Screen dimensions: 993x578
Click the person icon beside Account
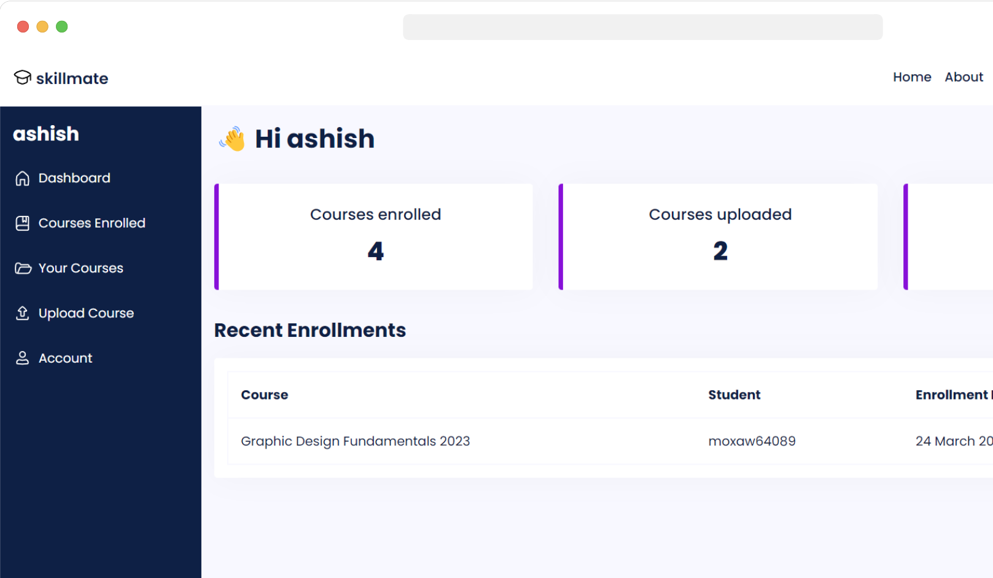[x=23, y=358]
